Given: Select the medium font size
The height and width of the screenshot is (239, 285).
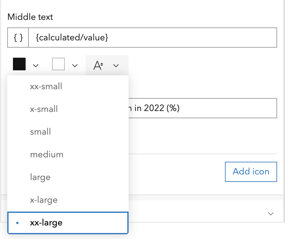Looking at the screenshot, I should click(47, 154).
